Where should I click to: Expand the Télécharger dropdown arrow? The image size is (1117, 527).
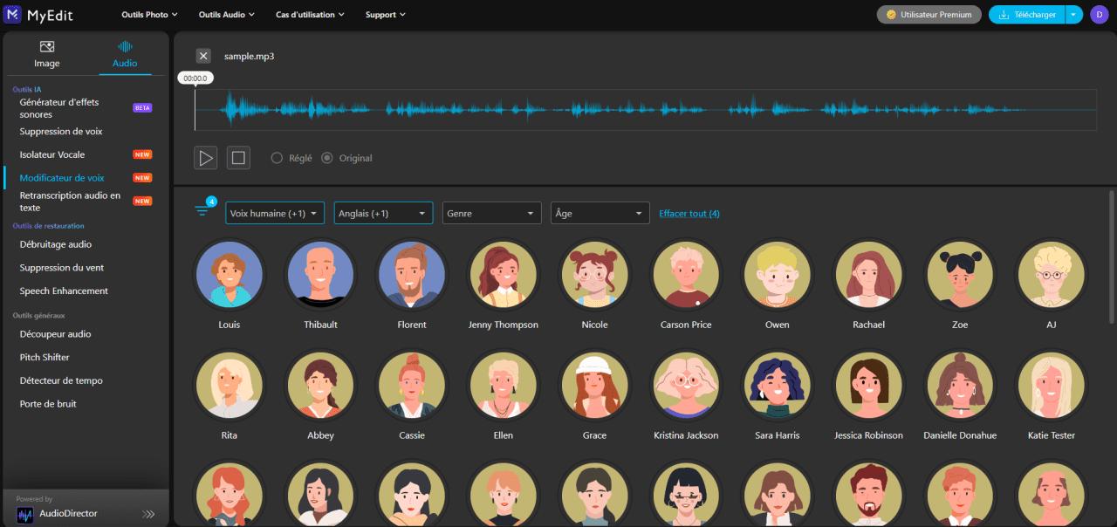[x=1074, y=15]
